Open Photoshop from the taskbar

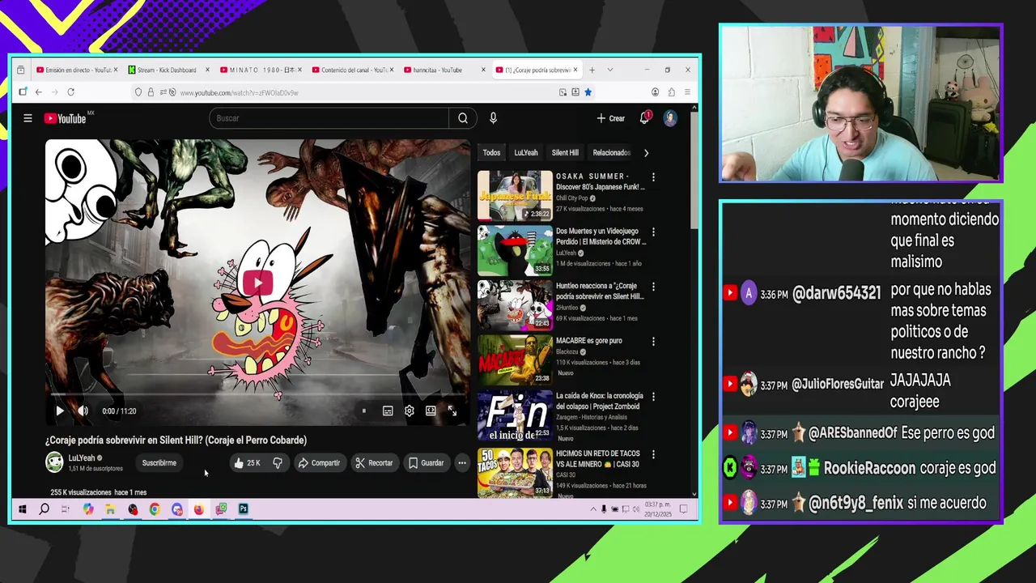coord(243,509)
